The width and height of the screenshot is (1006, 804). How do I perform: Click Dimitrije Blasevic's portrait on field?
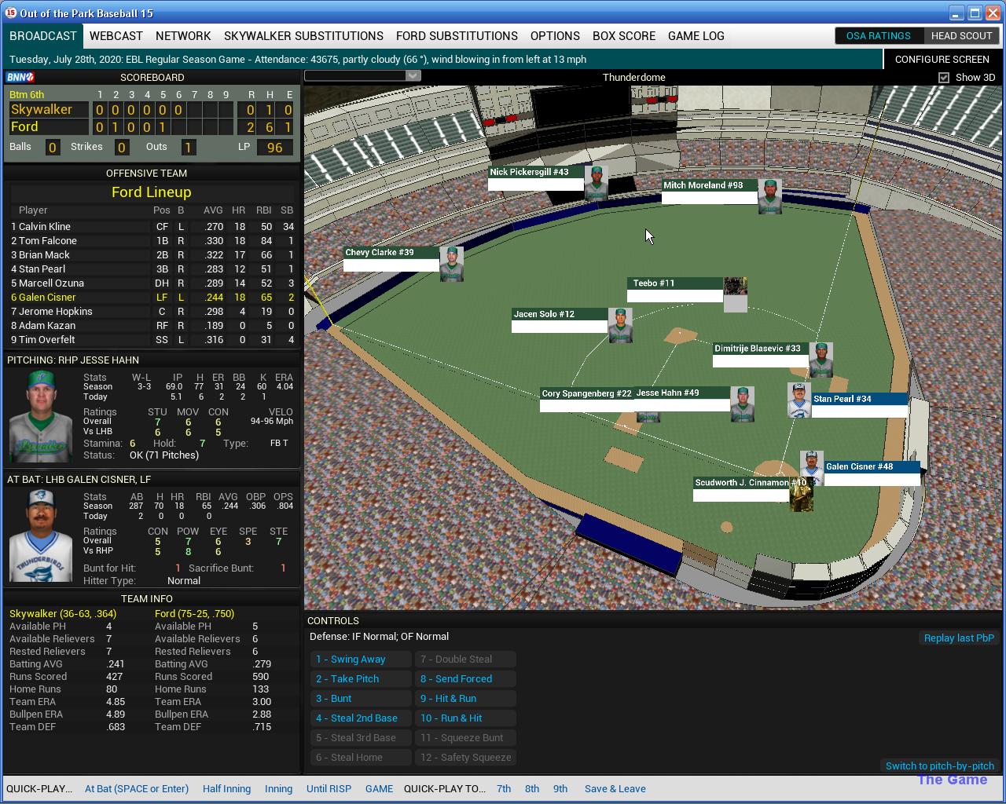821,360
